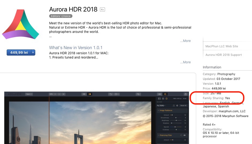Image resolution: width=252 pixels, height=144 pixels.
Task: Click the layers stack icon in panel
Action: (x=163, y=99)
